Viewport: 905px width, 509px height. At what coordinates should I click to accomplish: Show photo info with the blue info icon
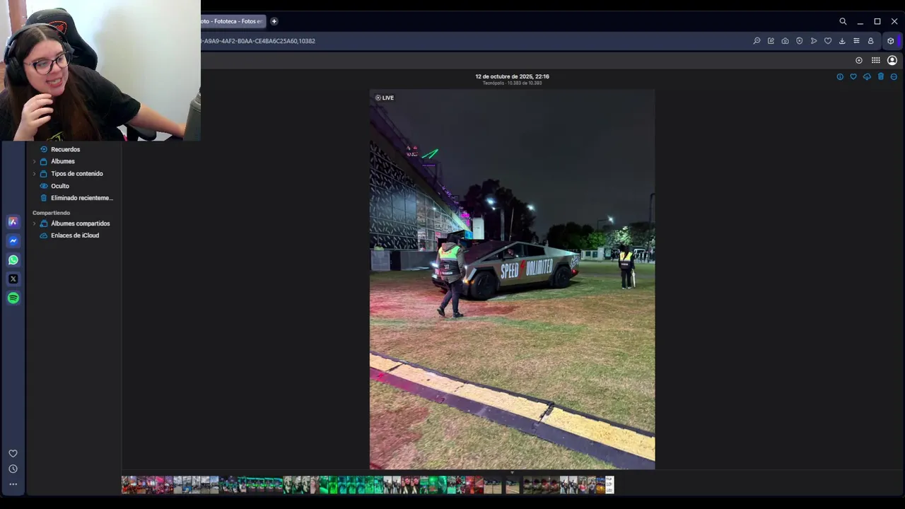click(x=840, y=76)
